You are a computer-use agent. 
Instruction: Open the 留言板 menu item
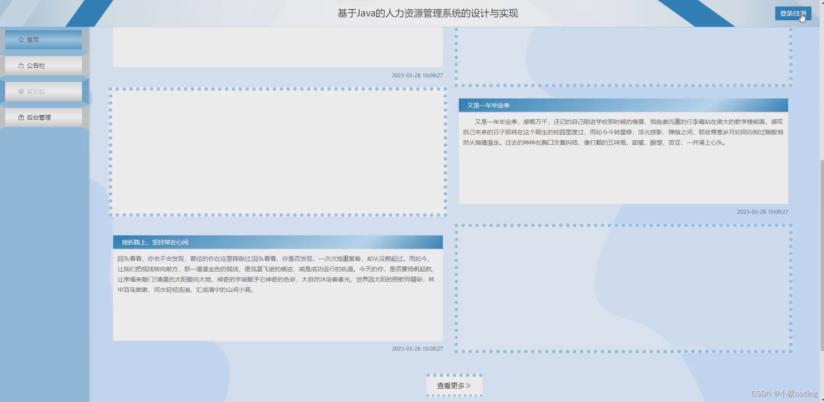click(44, 92)
